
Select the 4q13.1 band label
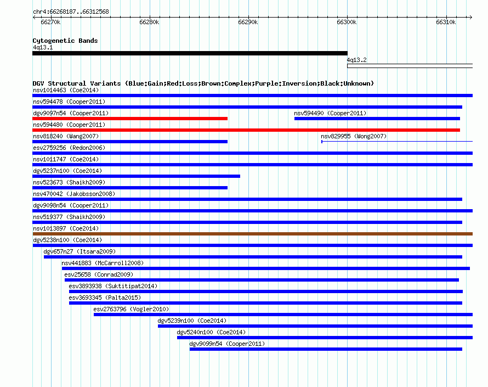[43, 47]
